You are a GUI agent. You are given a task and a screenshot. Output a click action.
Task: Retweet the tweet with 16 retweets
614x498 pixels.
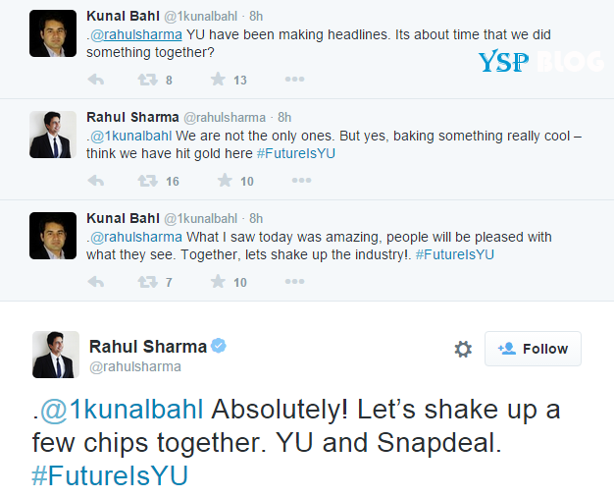click(146, 181)
